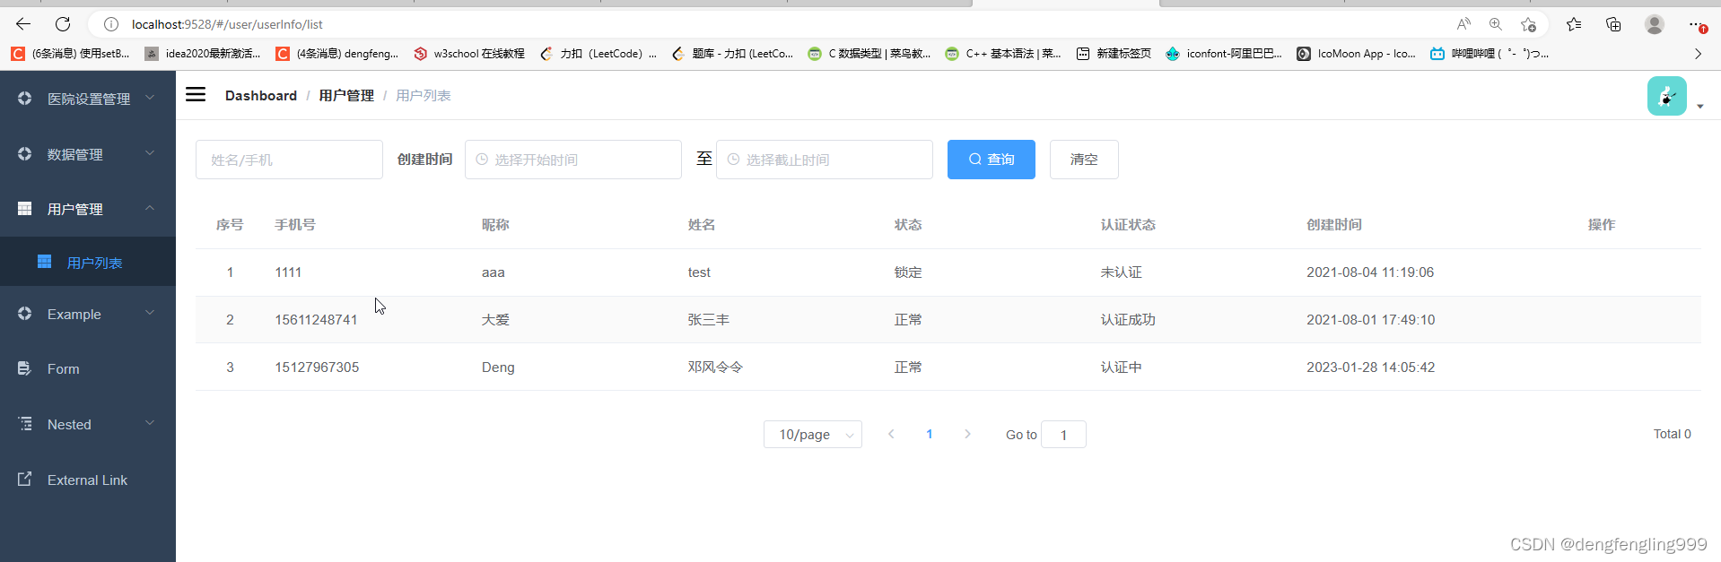Open the Form menu item
1721x562 pixels.
[x=88, y=368]
